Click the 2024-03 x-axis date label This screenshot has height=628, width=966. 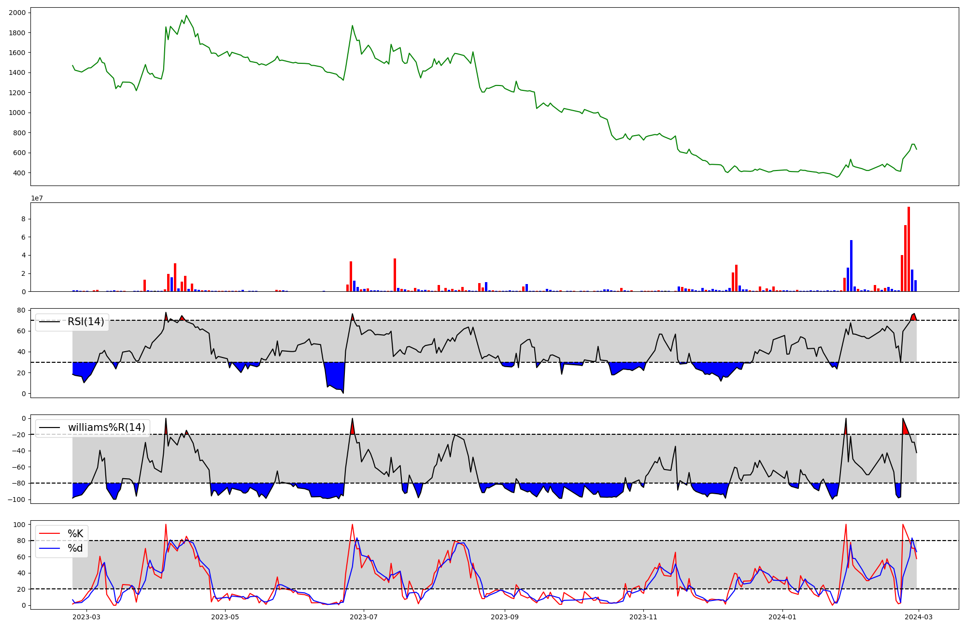click(x=918, y=617)
